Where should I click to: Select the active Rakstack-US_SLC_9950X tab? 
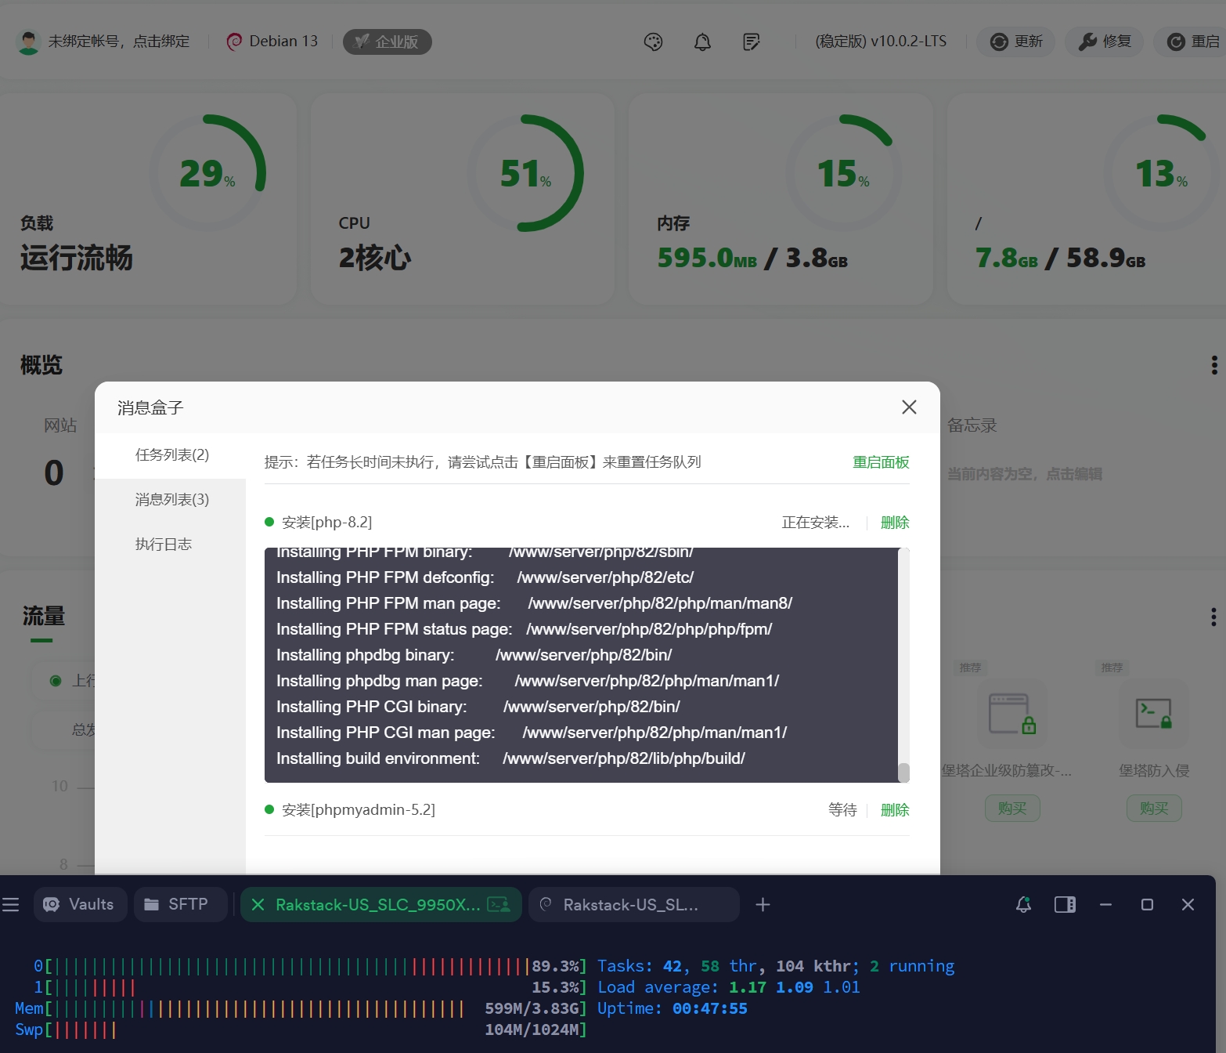tap(381, 905)
